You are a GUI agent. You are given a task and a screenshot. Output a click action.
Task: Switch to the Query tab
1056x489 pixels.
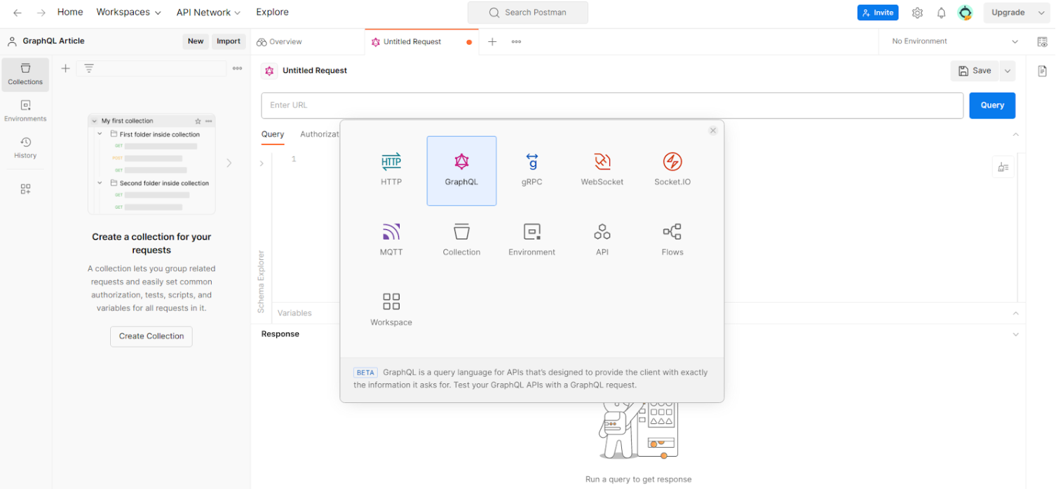(x=273, y=134)
